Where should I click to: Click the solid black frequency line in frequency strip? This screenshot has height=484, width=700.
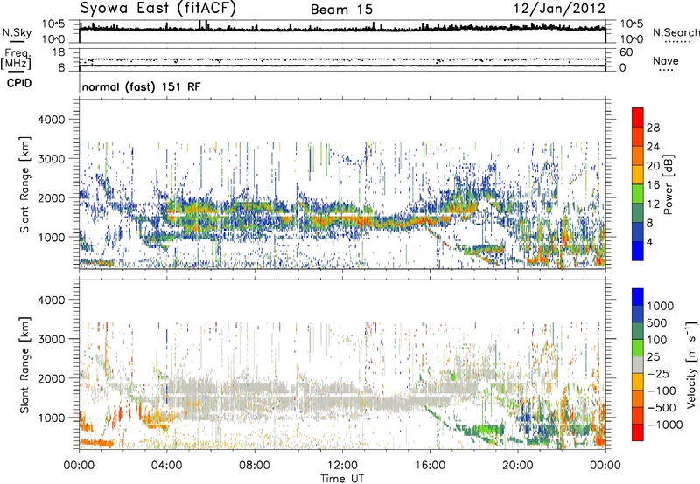(342, 66)
